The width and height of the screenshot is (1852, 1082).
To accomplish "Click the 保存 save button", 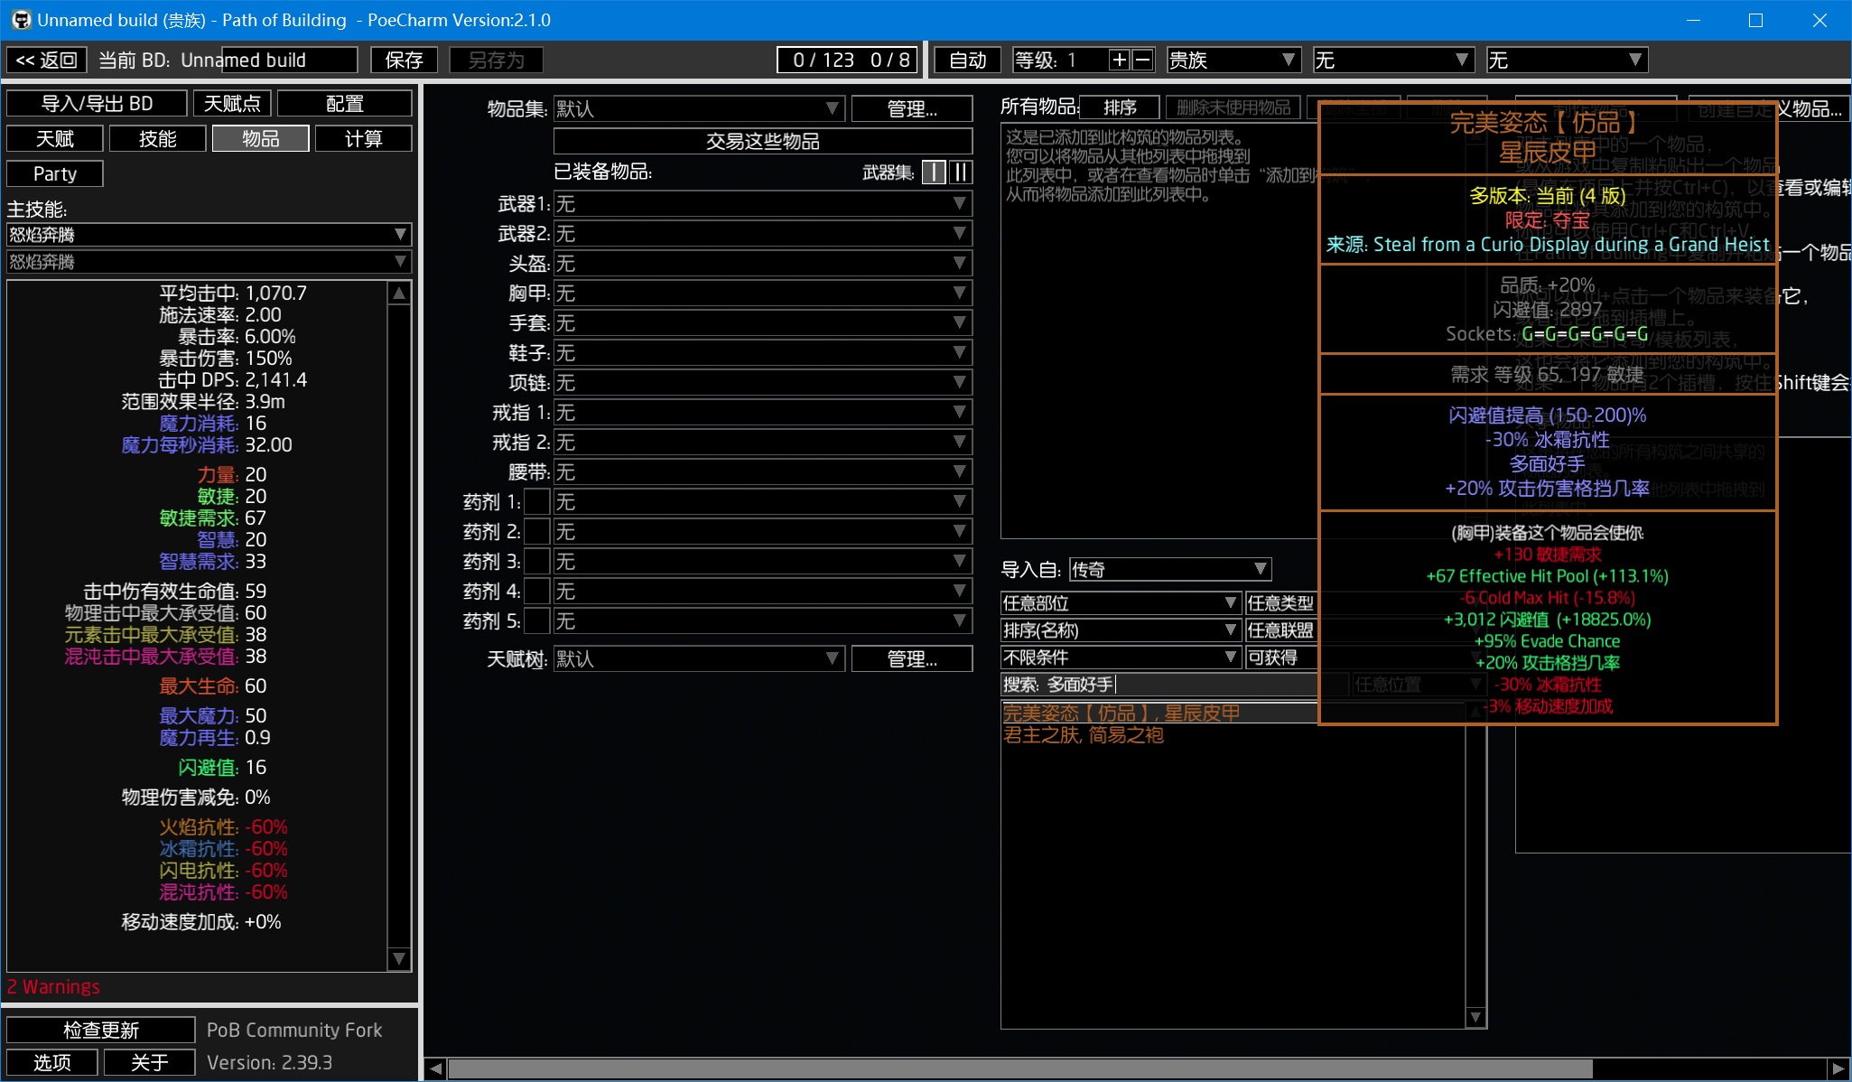I will click(404, 60).
